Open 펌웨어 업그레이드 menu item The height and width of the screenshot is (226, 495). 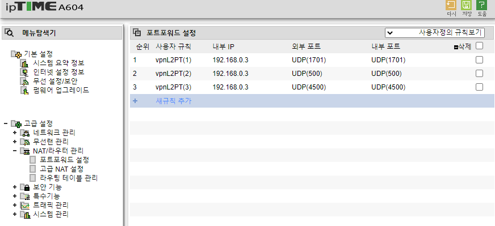tap(61, 91)
